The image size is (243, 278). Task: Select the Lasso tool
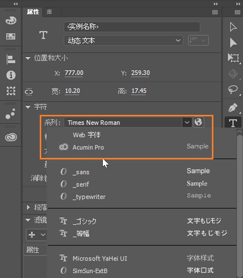[x=233, y=89]
